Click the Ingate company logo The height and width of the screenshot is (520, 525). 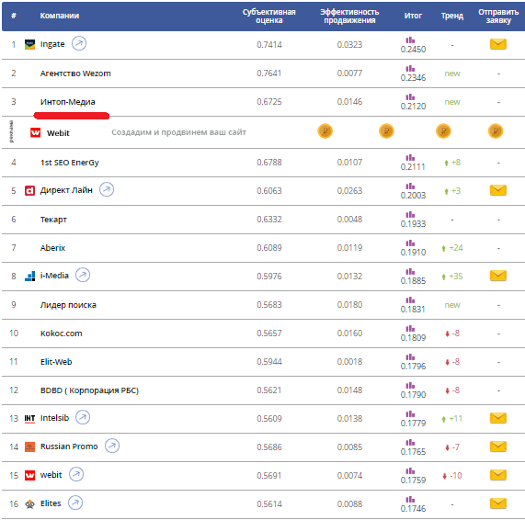29,44
